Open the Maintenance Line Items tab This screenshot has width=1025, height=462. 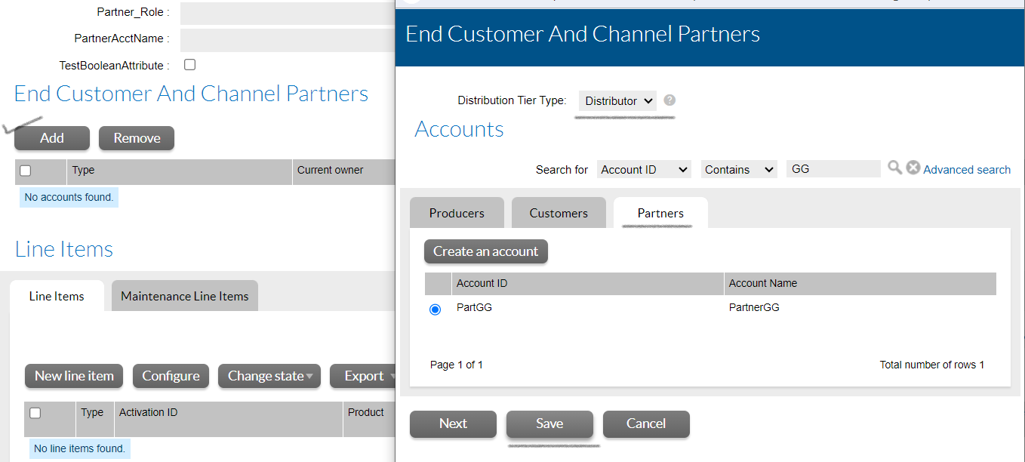coord(185,296)
